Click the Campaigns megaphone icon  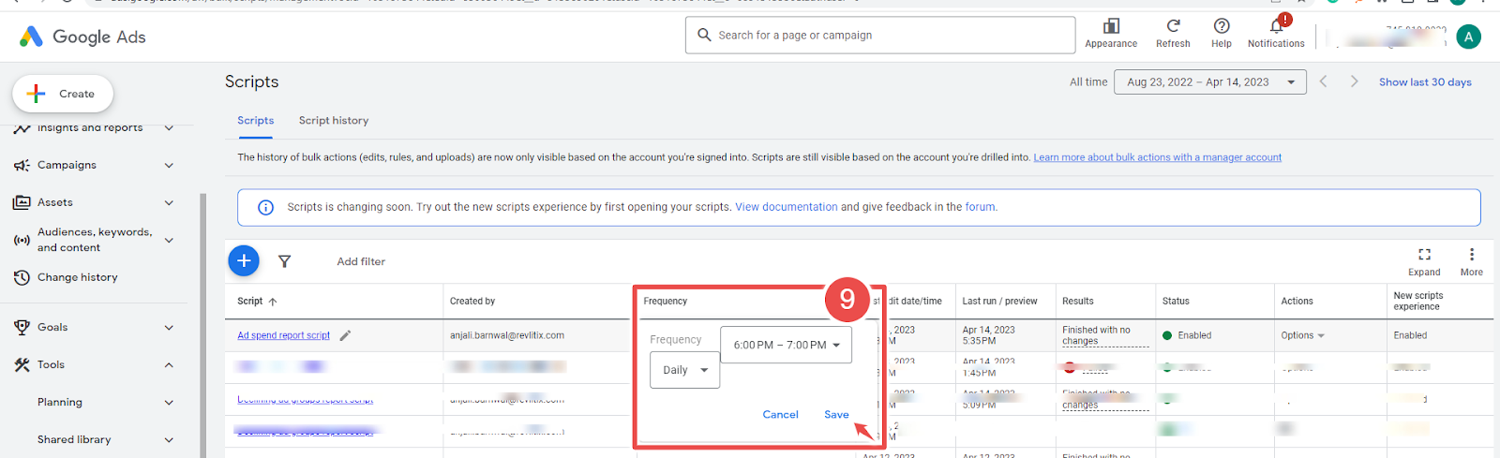(x=22, y=165)
